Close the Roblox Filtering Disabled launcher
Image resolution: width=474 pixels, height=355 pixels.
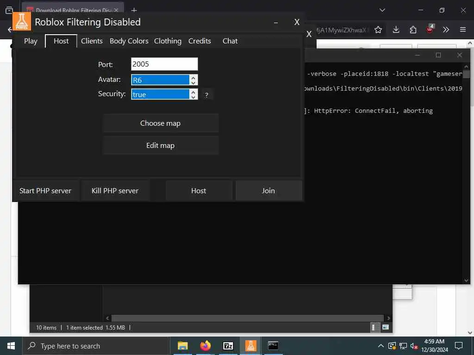coord(297,22)
